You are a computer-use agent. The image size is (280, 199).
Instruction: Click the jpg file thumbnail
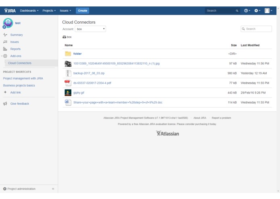tap(68, 64)
